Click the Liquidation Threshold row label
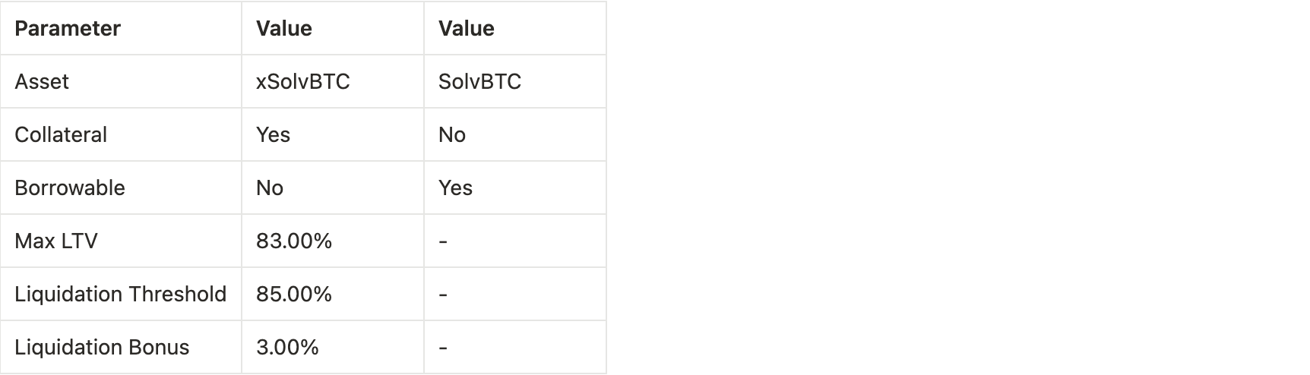The height and width of the screenshot is (375, 1310). [x=120, y=295]
